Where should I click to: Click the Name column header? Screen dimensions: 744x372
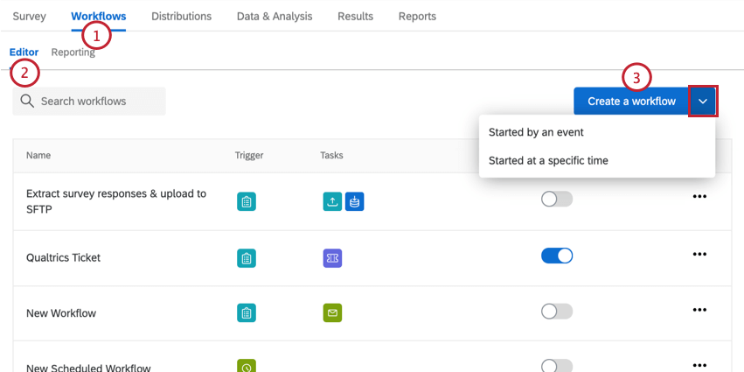[x=38, y=155]
